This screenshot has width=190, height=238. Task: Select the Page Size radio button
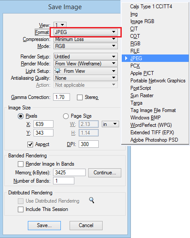[66, 116]
